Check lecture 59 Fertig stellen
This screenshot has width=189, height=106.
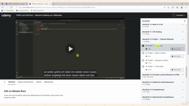click(x=143, y=67)
